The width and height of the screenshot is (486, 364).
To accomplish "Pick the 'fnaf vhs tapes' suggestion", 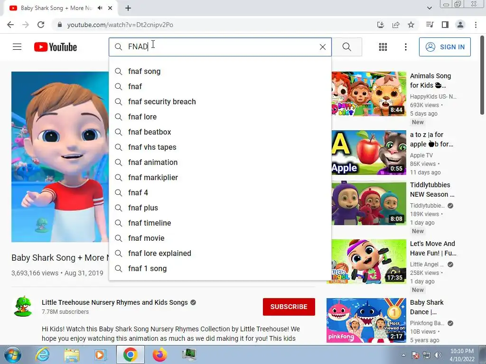I will [220, 147].
